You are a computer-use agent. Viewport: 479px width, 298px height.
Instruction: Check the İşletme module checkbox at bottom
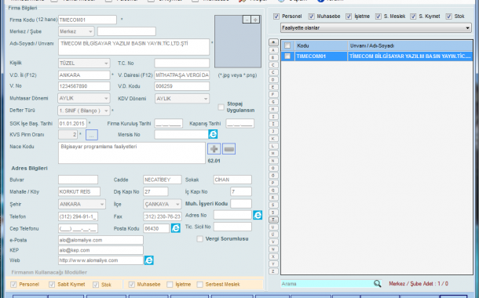coord(170,284)
